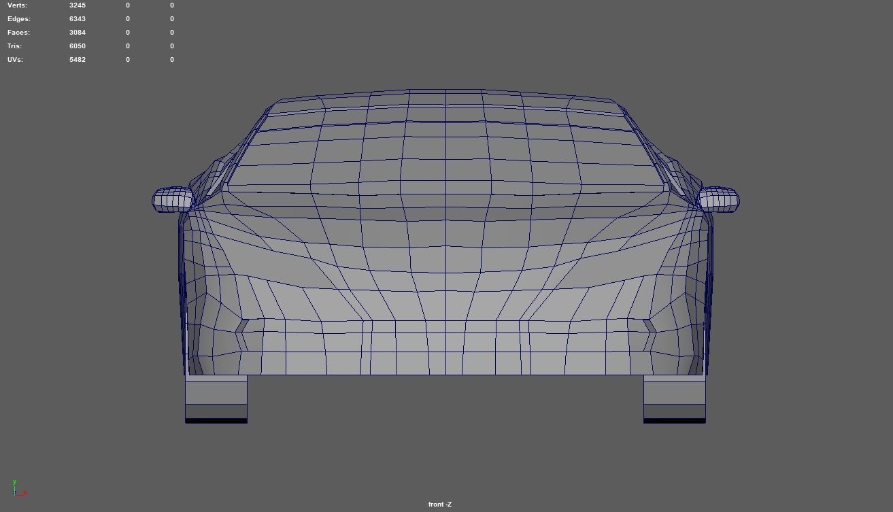
Task: Select the left wheel of the car
Action: point(216,399)
